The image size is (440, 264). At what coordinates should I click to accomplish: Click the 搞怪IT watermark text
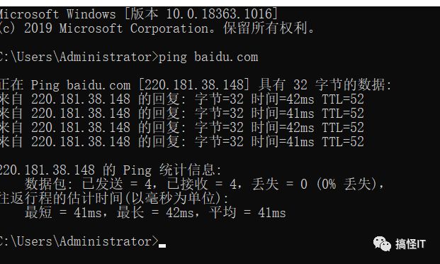coord(410,243)
